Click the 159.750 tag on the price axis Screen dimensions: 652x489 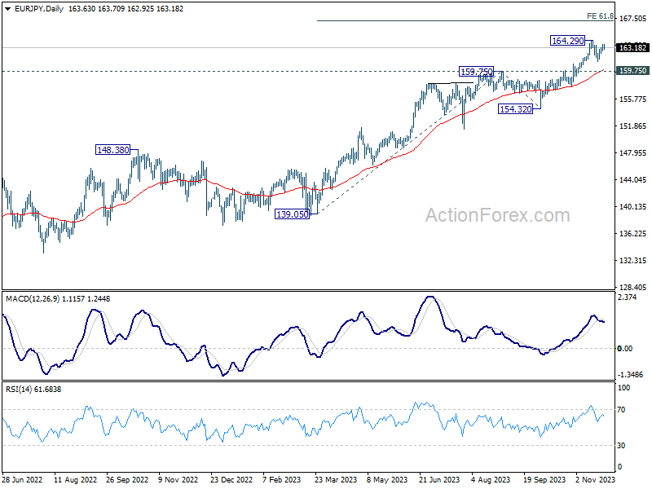[x=632, y=71]
